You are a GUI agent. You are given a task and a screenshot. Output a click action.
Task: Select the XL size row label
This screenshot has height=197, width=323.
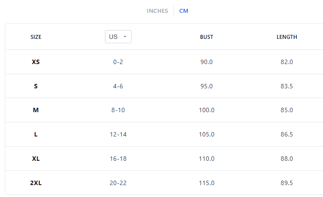point(36,159)
